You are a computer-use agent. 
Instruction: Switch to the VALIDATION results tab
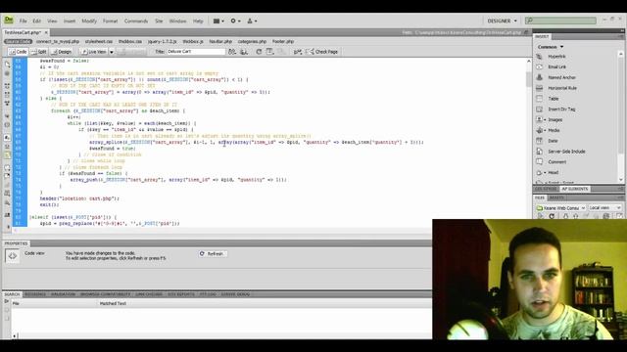[x=63, y=294]
